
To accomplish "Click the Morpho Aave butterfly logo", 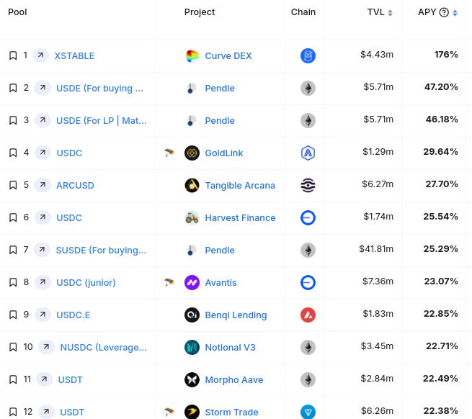I will pos(192,379).
